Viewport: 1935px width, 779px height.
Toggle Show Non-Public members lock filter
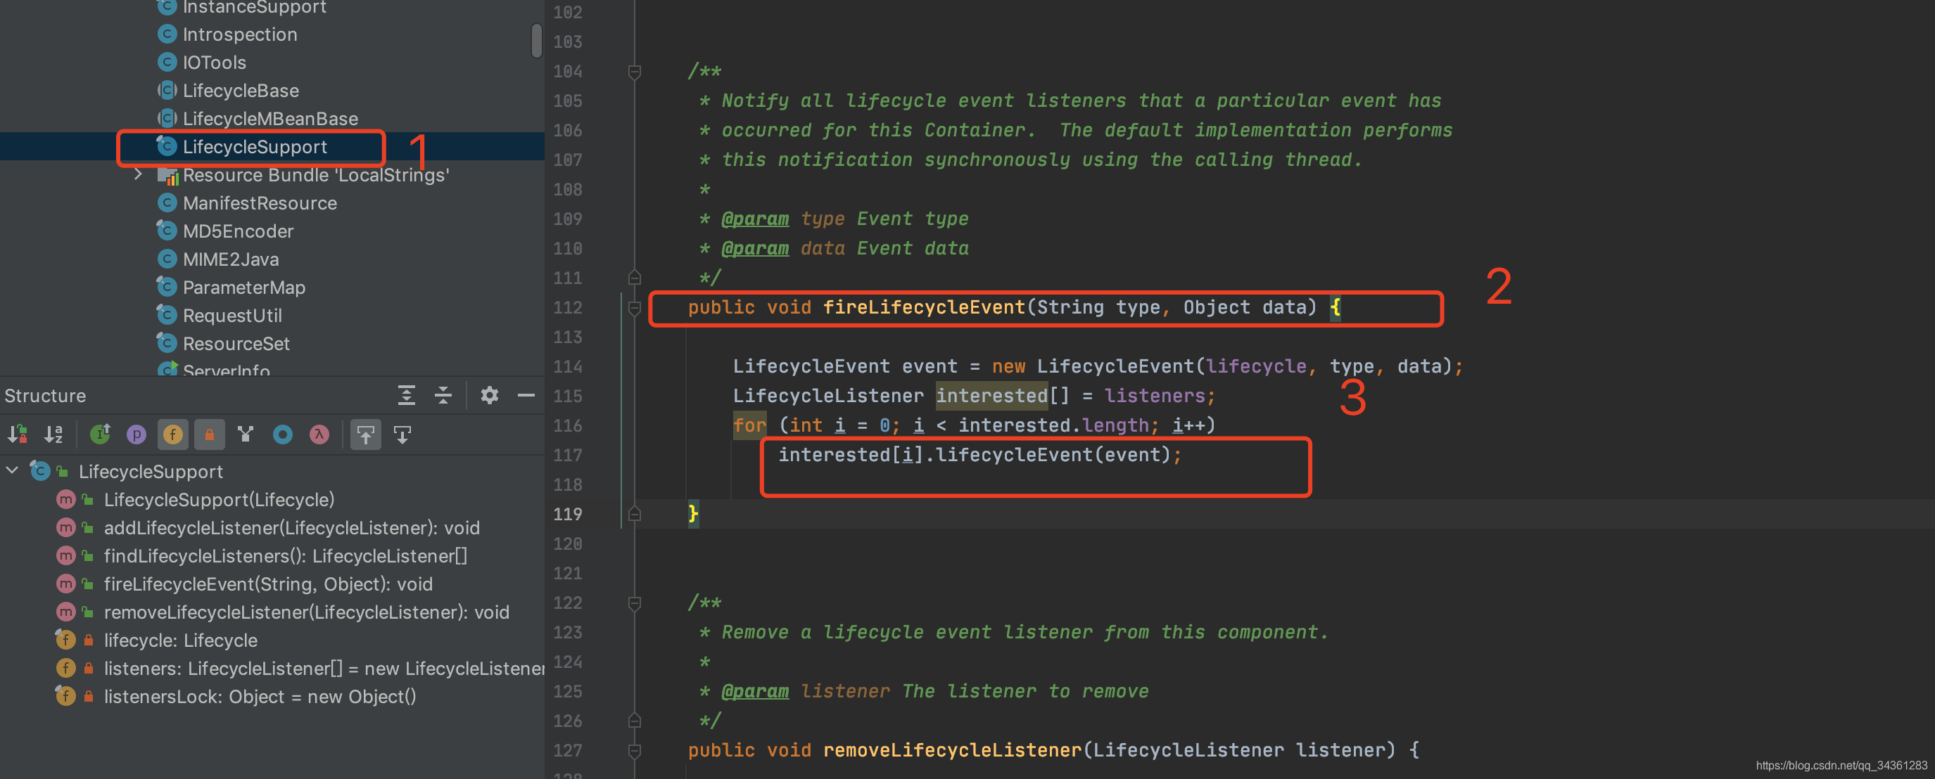[210, 434]
